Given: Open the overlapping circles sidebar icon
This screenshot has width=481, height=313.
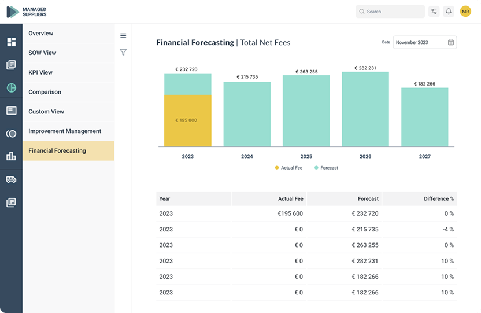Looking at the screenshot, I should [x=12, y=134].
